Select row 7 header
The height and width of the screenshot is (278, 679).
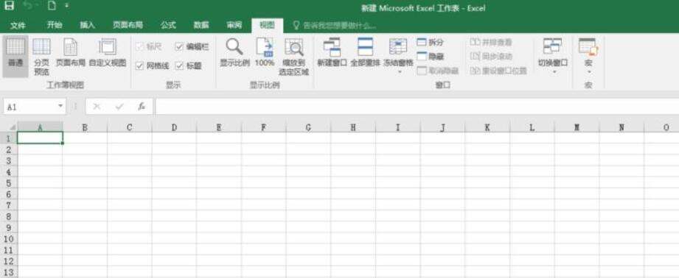[9, 205]
